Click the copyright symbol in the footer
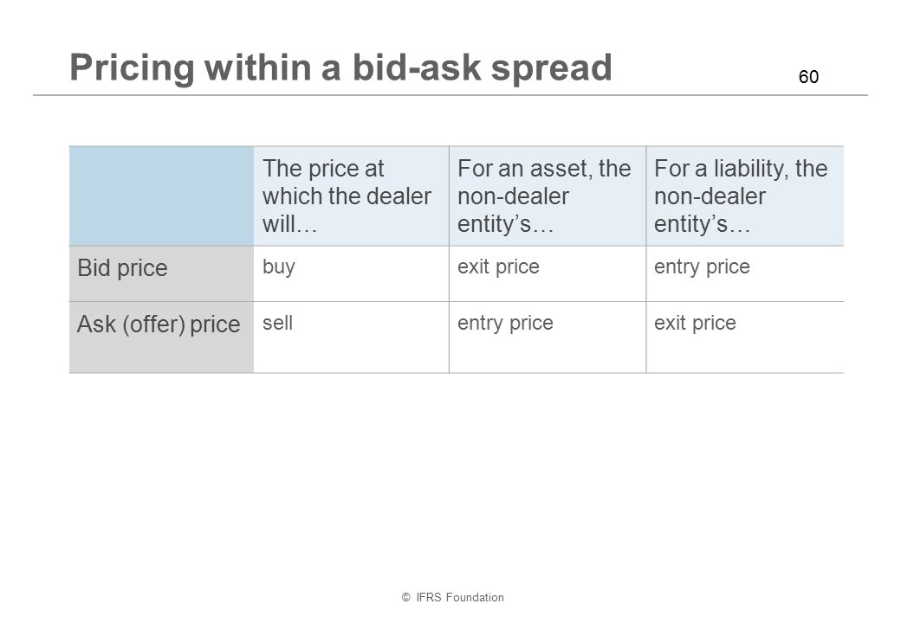Screen dimensions: 901x623 click(405, 597)
